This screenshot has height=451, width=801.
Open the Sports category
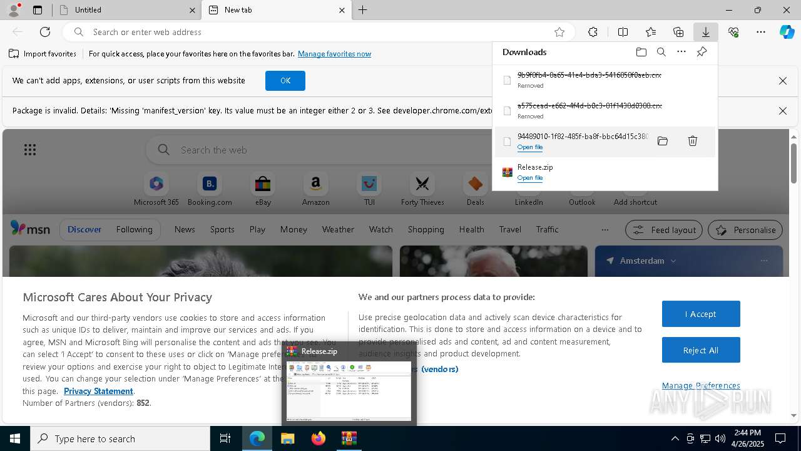click(x=222, y=229)
